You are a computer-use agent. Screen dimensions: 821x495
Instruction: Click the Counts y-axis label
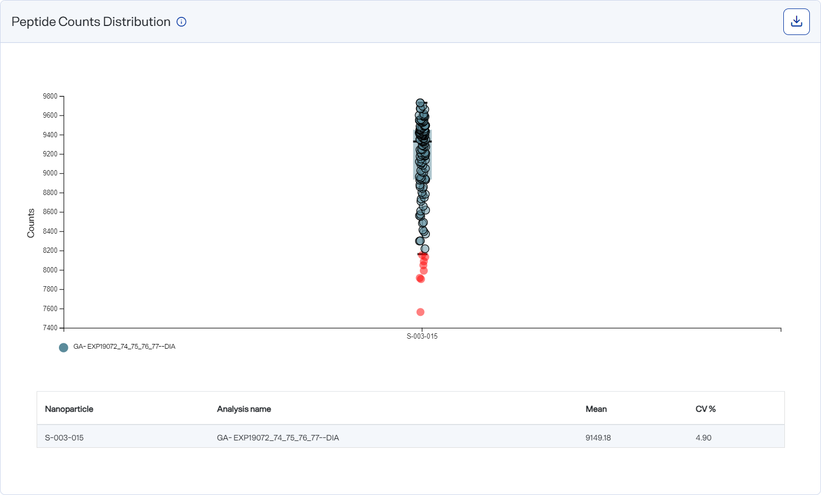[31, 223]
